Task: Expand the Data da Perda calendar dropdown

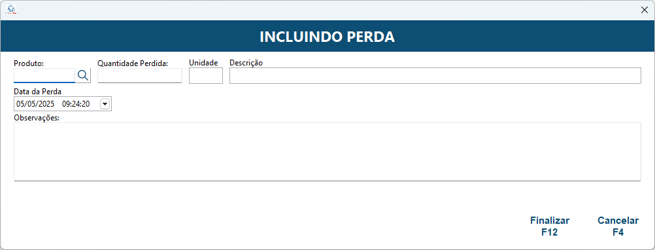Action: tap(105, 104)
